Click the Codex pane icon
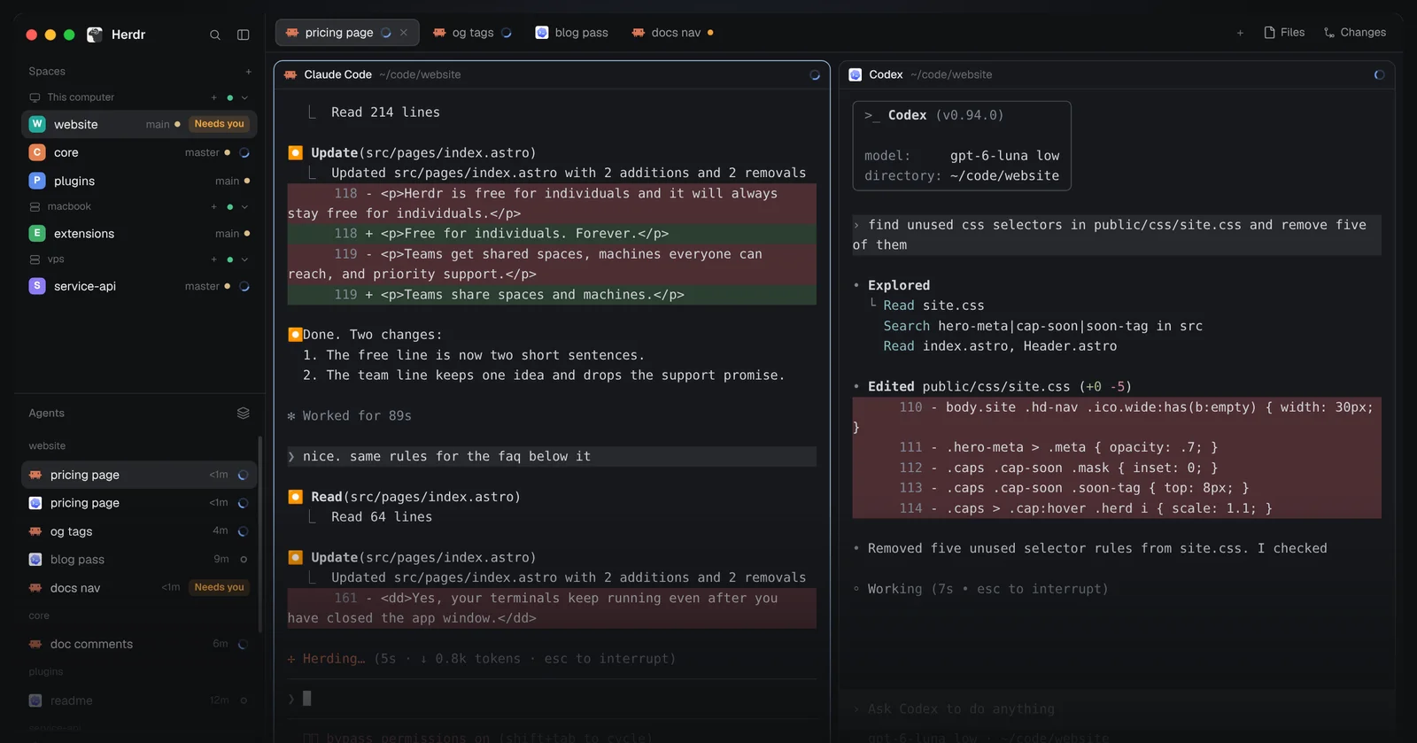Image resolution: width=1417 pixels, height=743 pixels. 855,75
